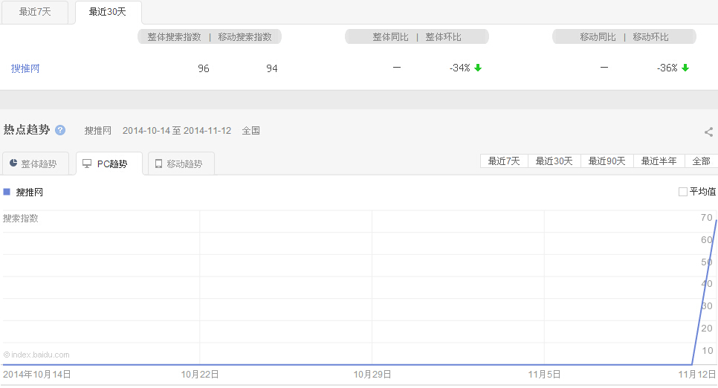Enable the 平均值 checkbox
Screen dimensions: 718x388
click(682, 192)
